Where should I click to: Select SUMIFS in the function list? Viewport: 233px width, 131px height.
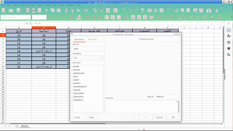[77, 83]
